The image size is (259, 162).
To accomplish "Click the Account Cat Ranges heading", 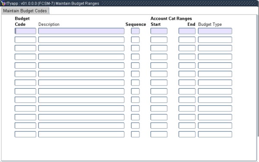I will pos(171,19).
